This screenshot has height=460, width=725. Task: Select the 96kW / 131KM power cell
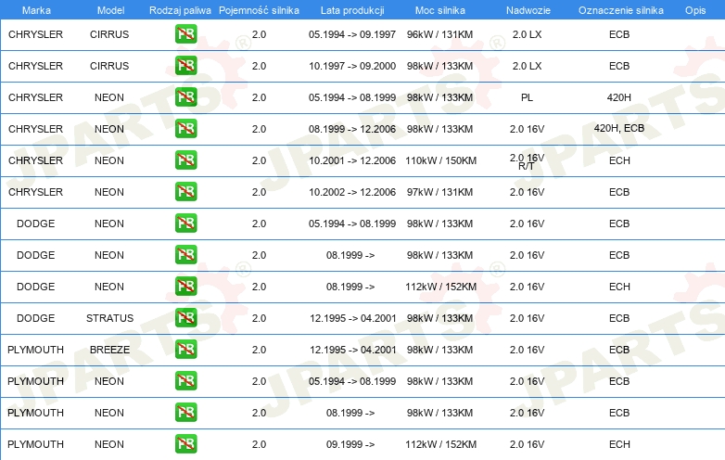point(439,34)
